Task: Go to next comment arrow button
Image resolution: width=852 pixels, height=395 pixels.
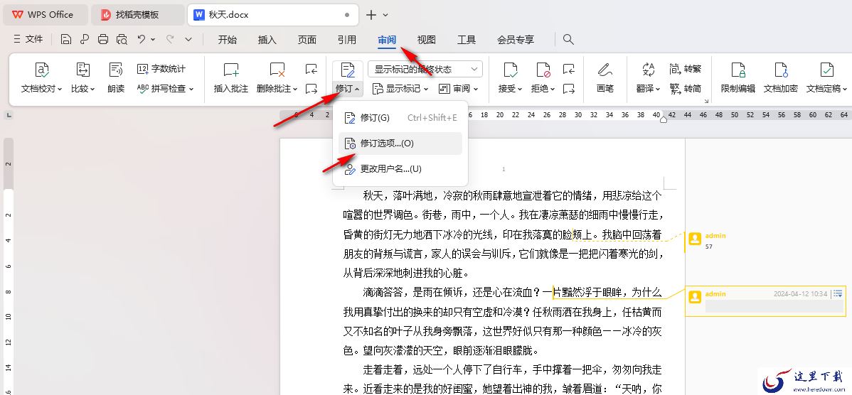Action: coord(311,88)
